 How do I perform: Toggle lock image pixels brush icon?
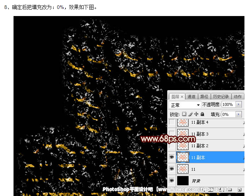coord(190,114)
